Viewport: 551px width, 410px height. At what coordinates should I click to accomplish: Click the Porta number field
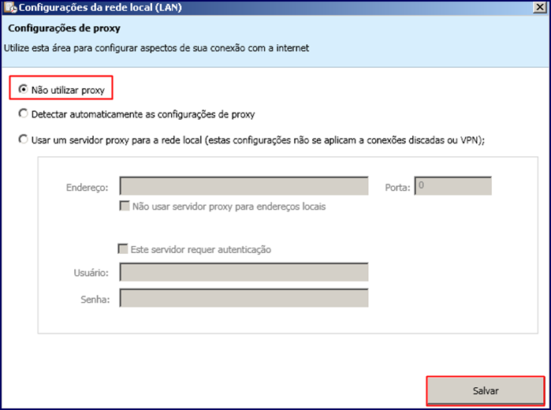[453, 186]
